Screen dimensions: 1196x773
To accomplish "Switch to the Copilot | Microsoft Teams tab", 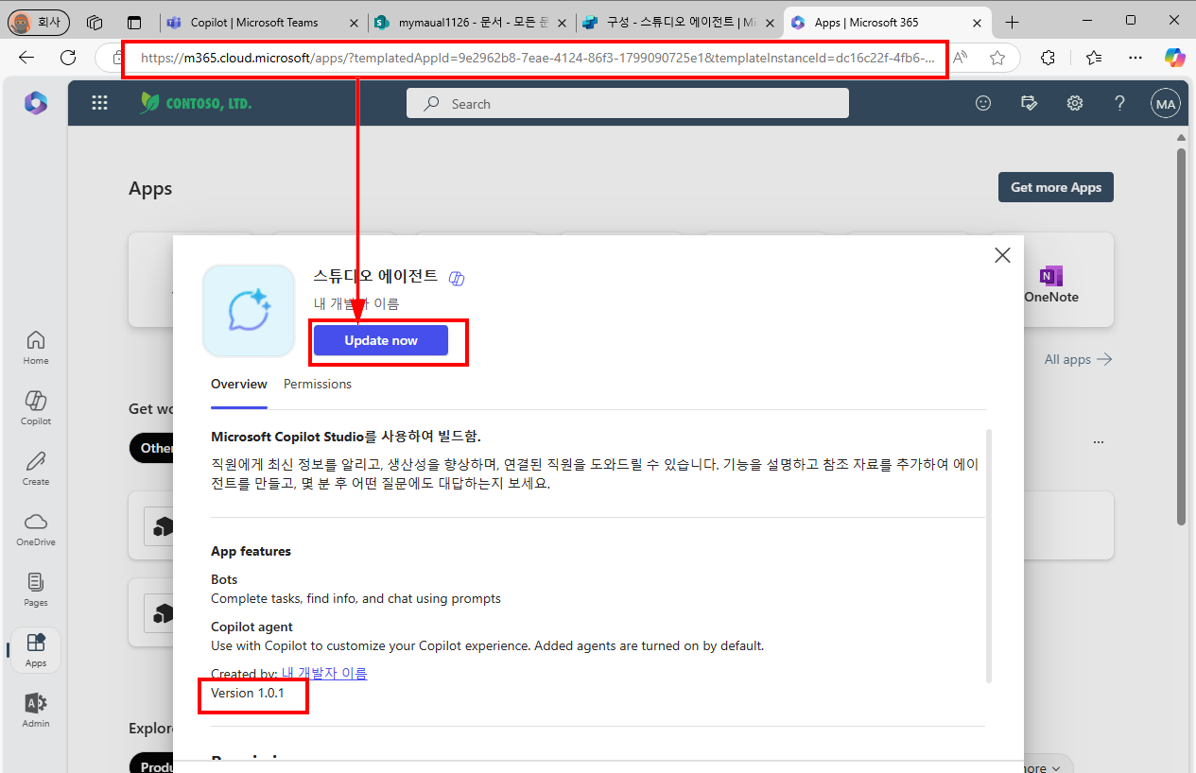I will pyautogui.click(x=255, y=22).
